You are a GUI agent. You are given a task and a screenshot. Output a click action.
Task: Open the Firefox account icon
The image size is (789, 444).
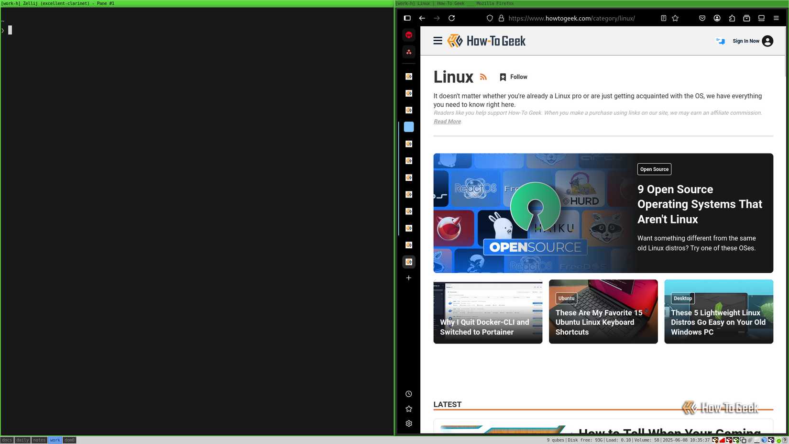pyautogui.click(x=717, y=18)
